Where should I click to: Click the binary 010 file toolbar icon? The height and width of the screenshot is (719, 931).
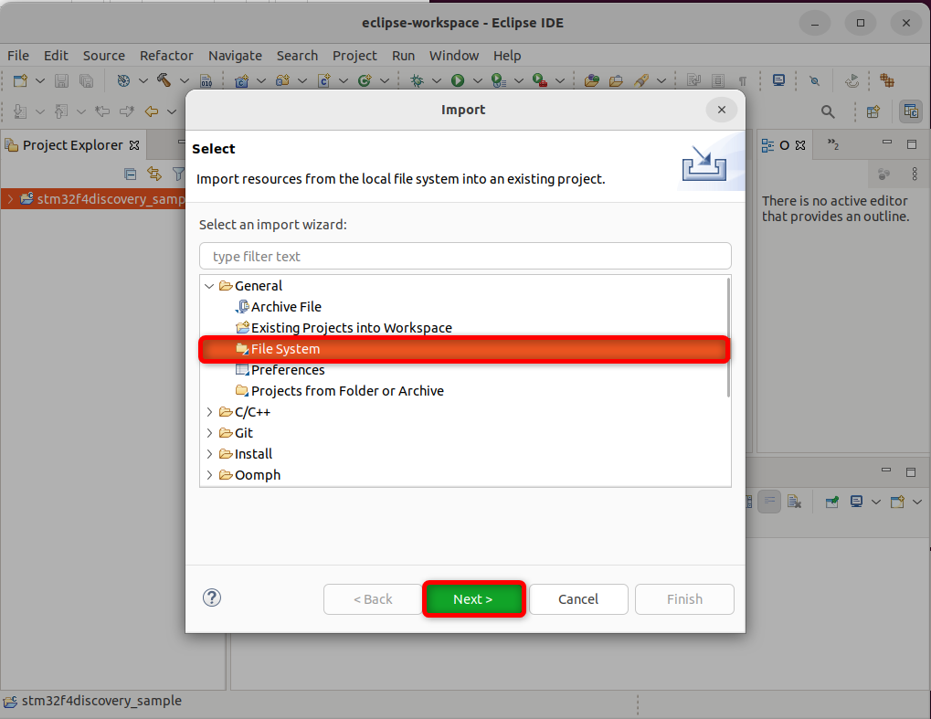point(206,80)
